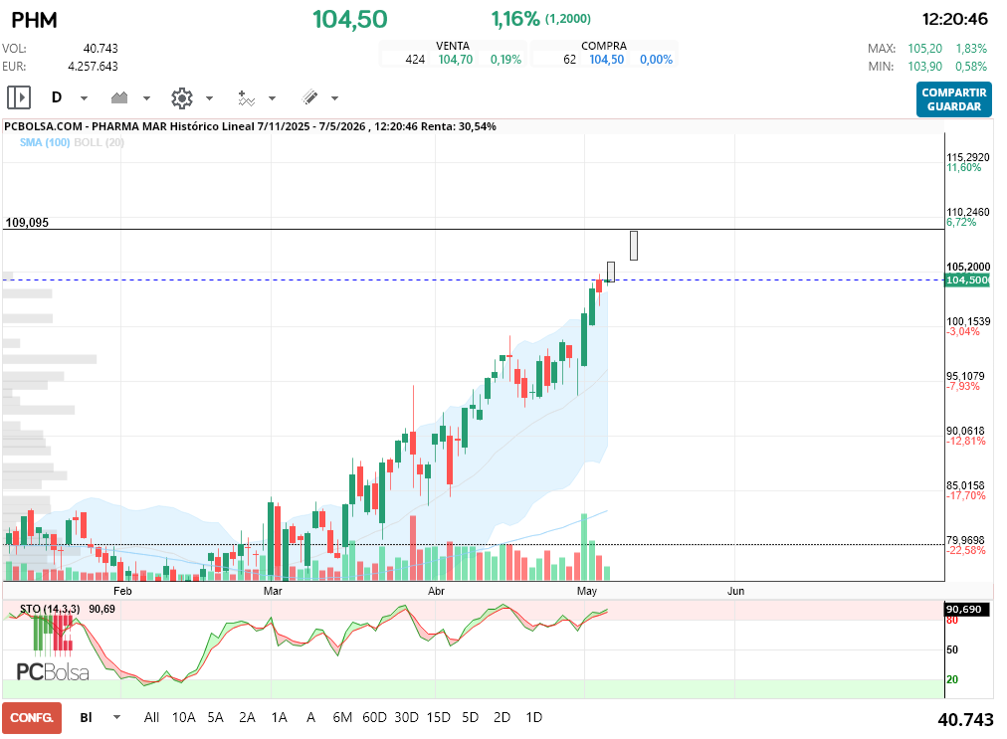The height and width of the screenshot is (739, 1007).
Task: Select the 2A time range
Action: click(x=247, y=717)
